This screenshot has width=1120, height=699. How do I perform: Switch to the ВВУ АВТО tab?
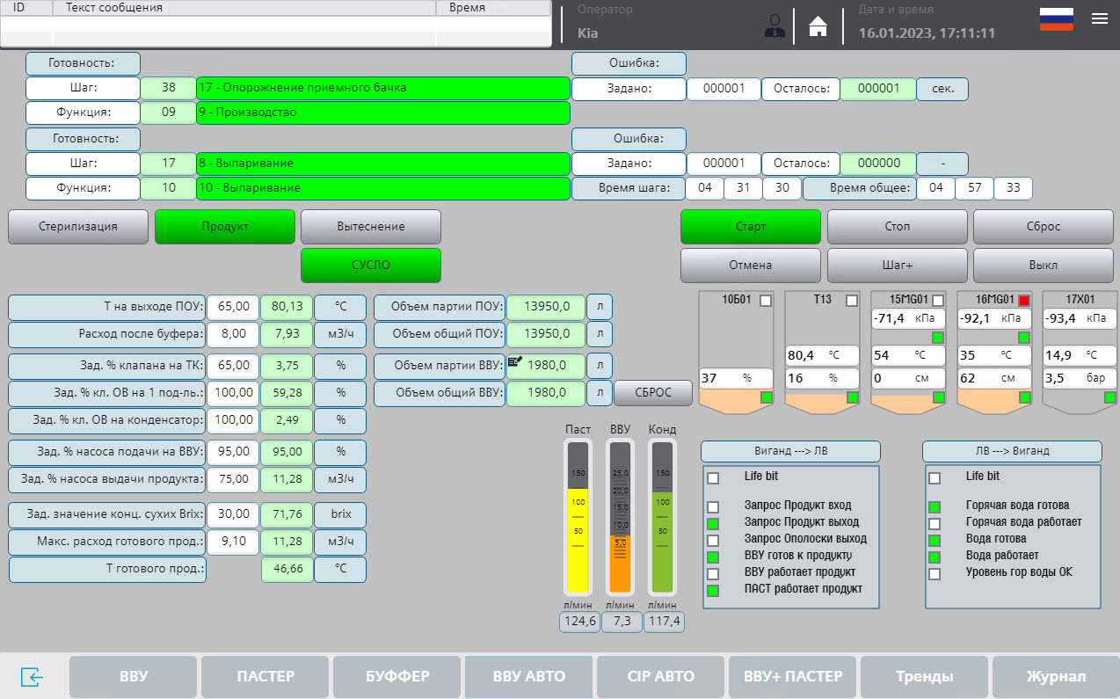click(x=528, y=676)
